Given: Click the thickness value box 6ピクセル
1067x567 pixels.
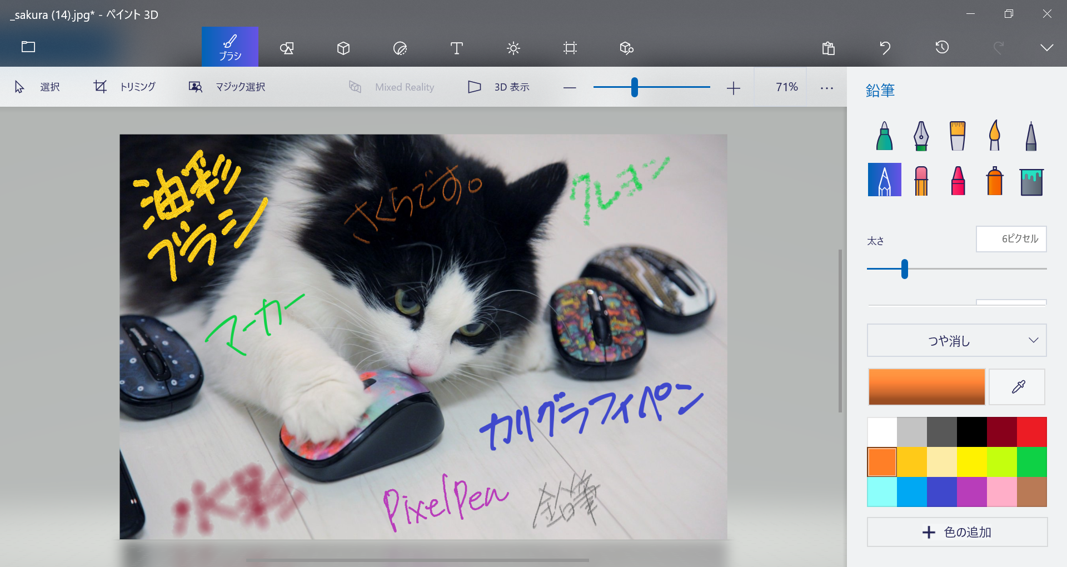Looking at the screenshot, I should [1011, 239].
